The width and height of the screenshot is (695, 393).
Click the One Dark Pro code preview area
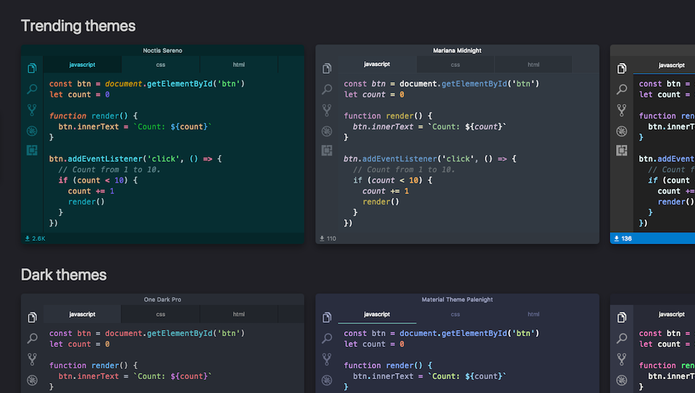[174, 358]
